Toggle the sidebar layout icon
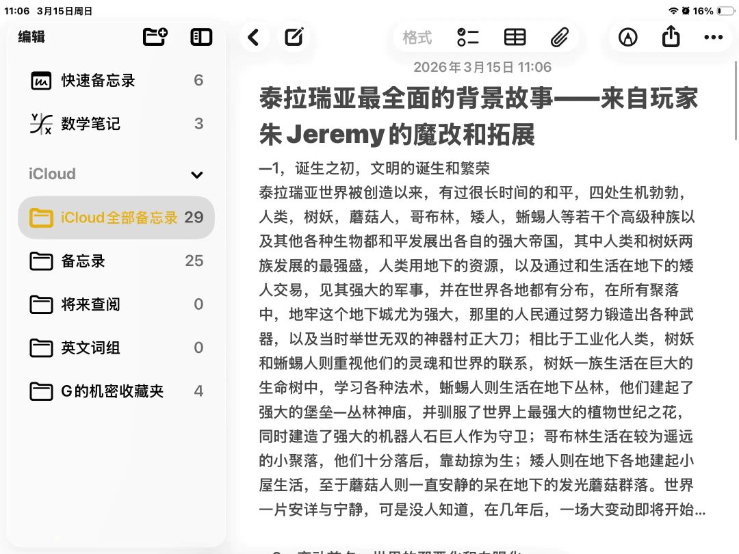 pyautogui.click(x=201, y=37)
